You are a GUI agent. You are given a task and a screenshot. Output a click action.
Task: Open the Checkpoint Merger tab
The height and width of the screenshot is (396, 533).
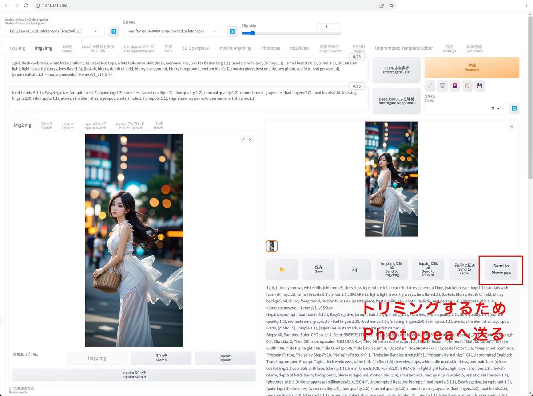click(x=139, y=48)
